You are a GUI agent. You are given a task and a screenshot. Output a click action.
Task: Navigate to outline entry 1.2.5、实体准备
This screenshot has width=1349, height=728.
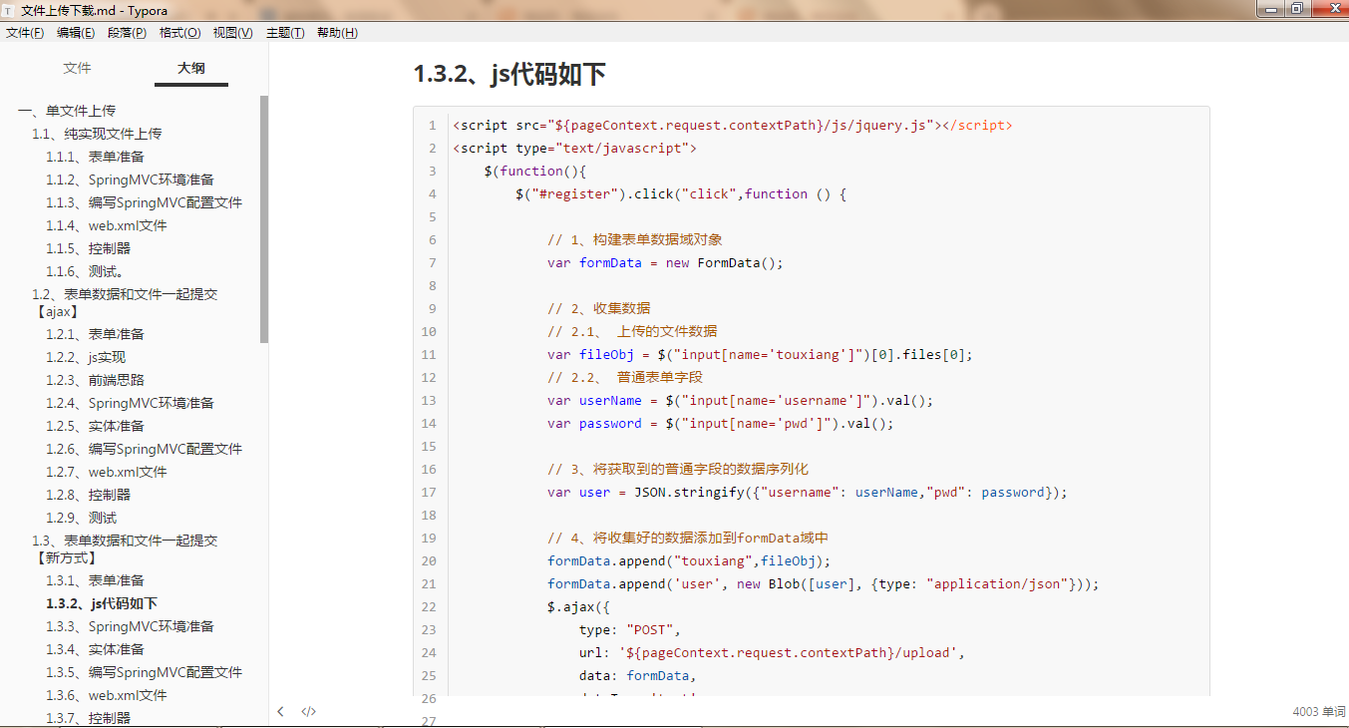[95, 426]
